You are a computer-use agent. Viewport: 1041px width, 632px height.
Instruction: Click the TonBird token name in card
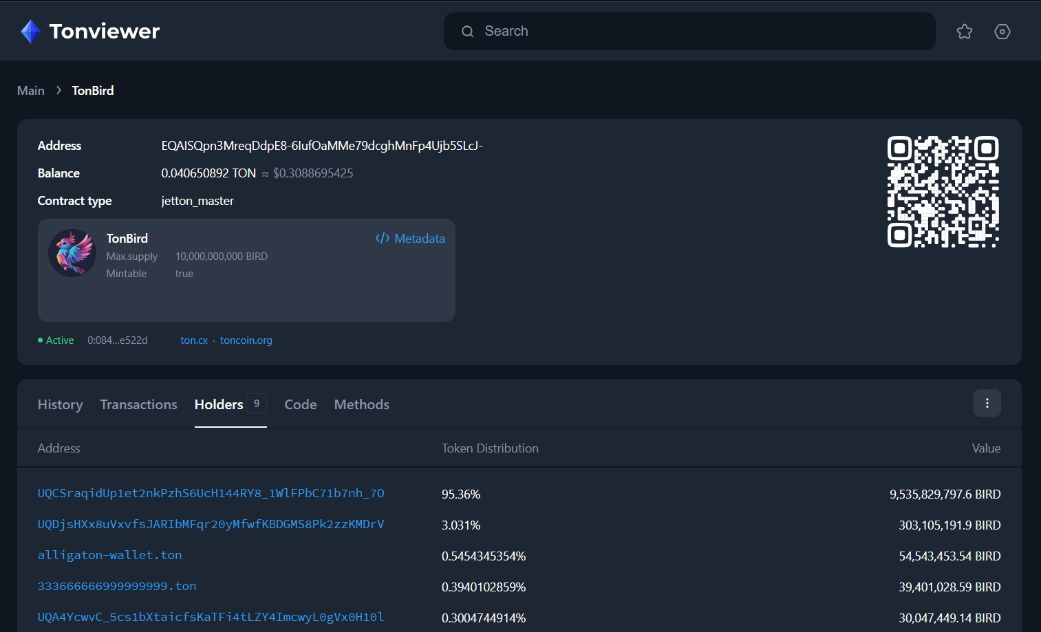(127, 239)
